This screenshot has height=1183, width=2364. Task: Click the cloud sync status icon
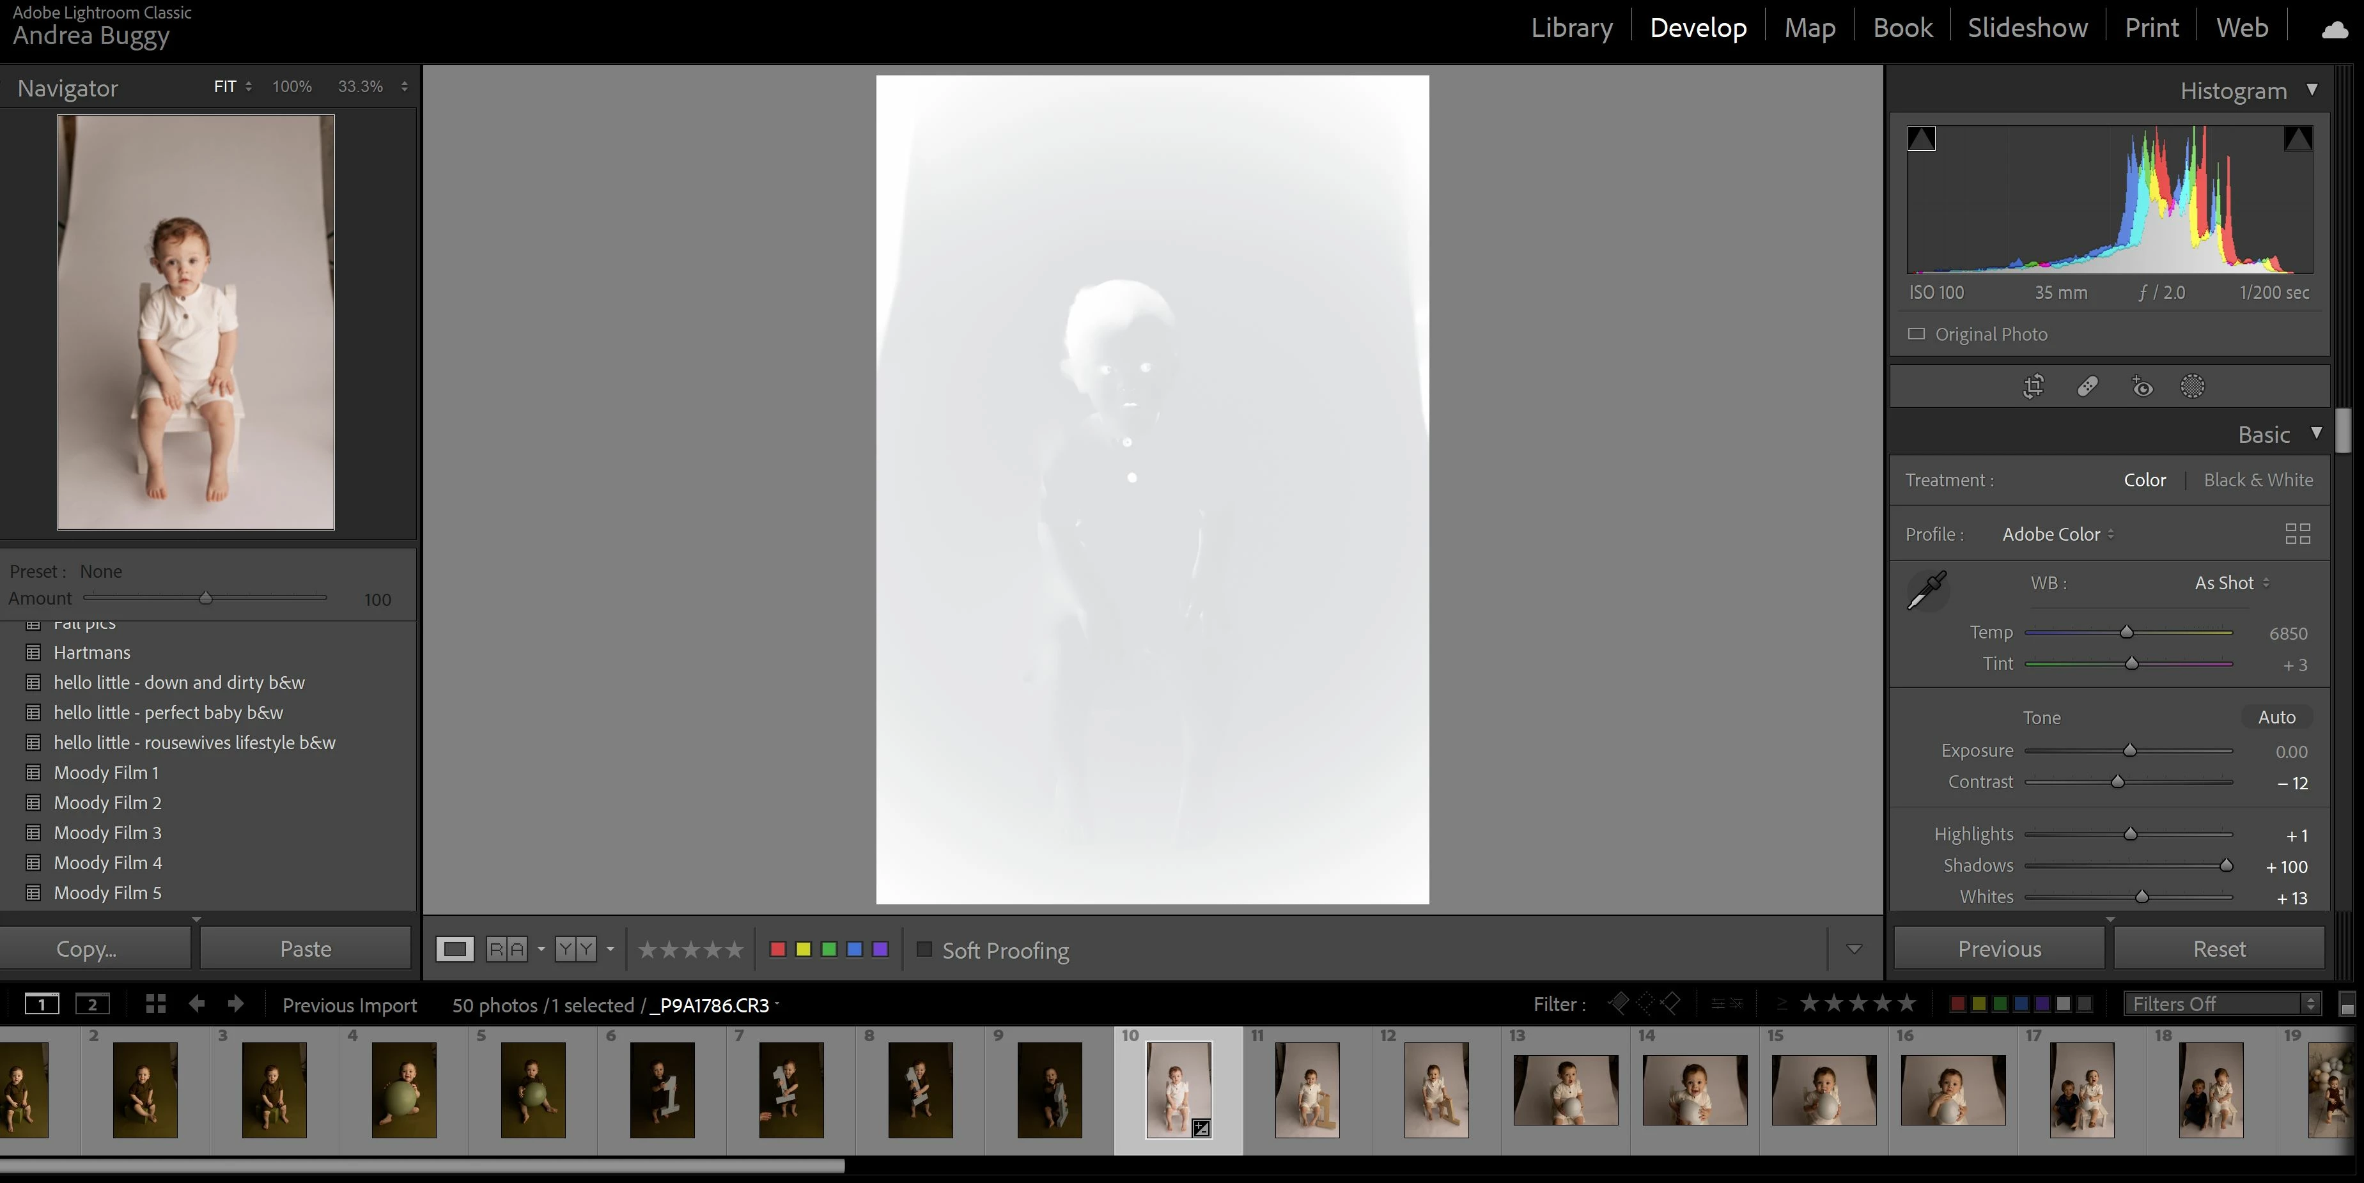tap(2335, 29)
